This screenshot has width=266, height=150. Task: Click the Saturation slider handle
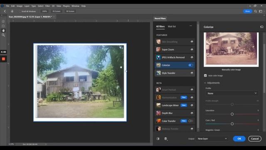[x=232, y=114]
